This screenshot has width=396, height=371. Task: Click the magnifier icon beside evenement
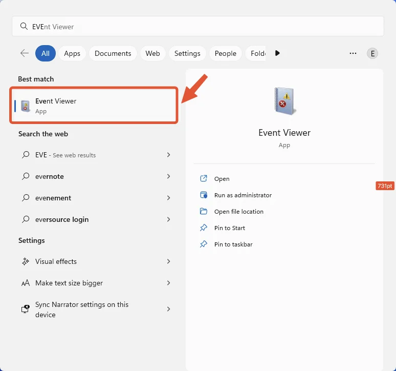click(26, 198)
